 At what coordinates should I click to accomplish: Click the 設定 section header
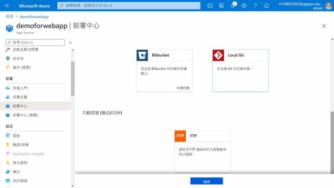coord(9,126)
